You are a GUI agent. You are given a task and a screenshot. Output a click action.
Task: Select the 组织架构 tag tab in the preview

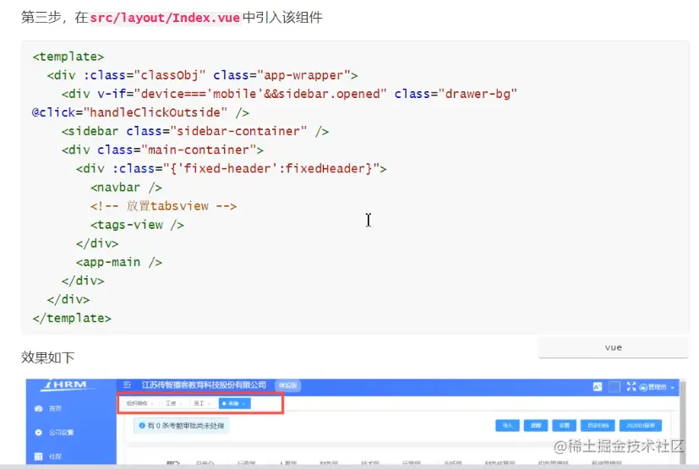click(x=139, y=403)
